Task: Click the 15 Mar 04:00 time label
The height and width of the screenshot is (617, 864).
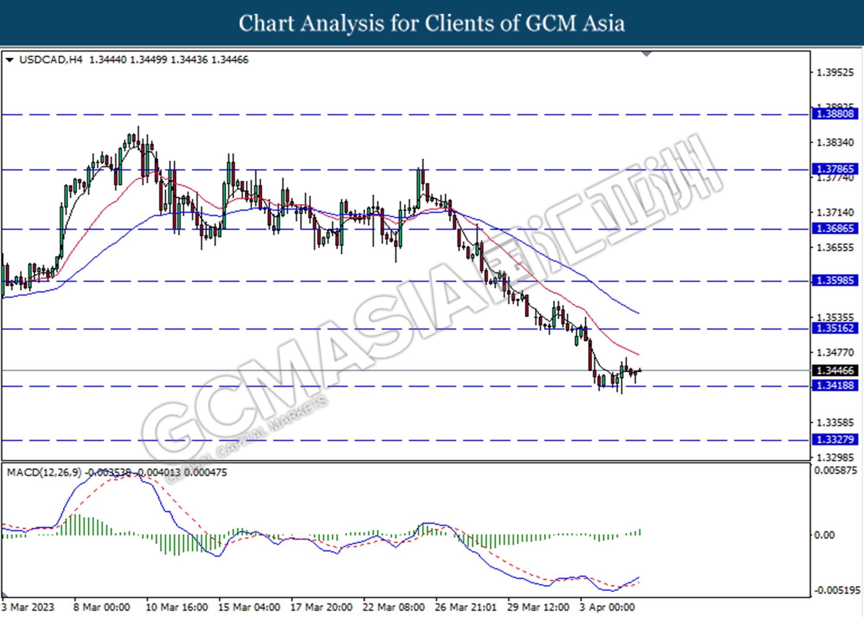Action: [249, 607]
